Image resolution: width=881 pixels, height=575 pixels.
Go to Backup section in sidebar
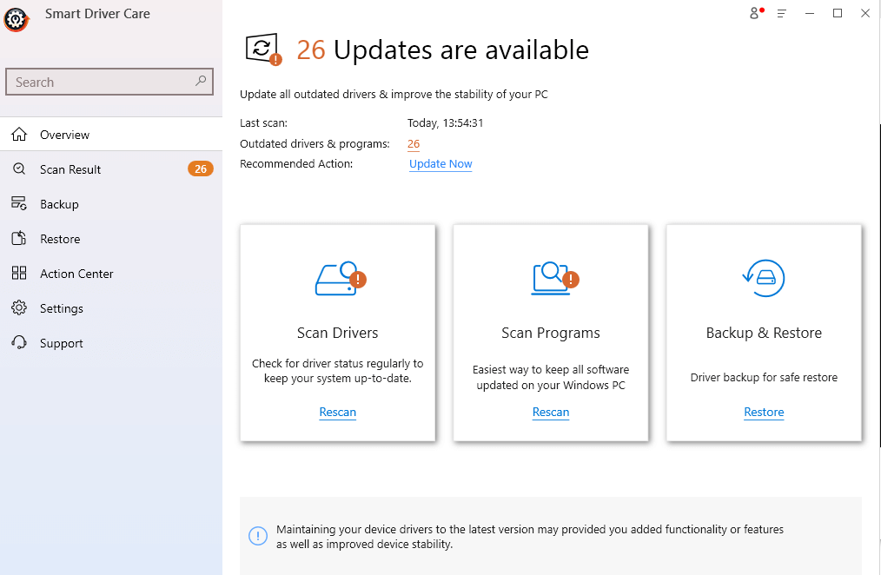59,204
